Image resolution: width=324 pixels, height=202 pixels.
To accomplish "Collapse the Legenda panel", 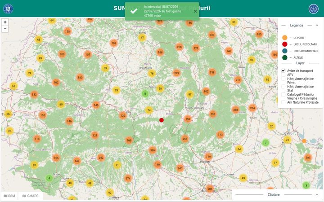I will (317, 25).
